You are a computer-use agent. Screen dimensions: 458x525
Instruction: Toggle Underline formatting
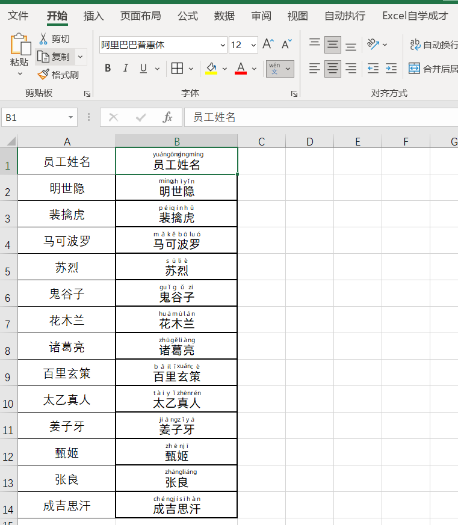point(143,69)
